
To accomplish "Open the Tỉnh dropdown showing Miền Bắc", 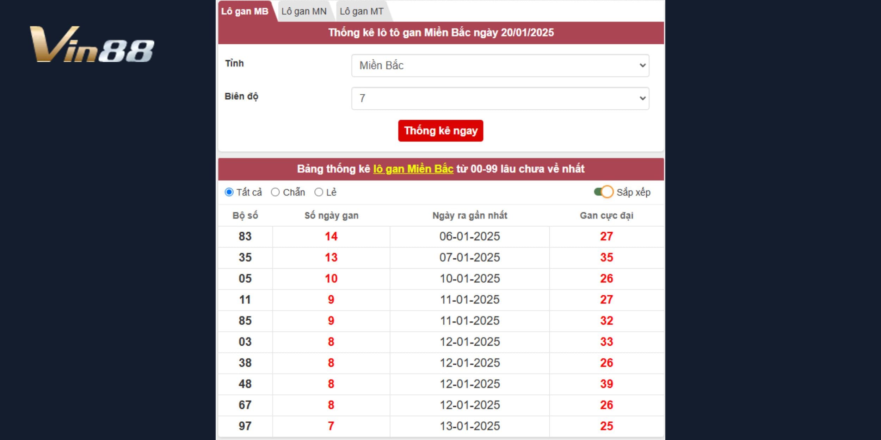I will coord(500,65).
